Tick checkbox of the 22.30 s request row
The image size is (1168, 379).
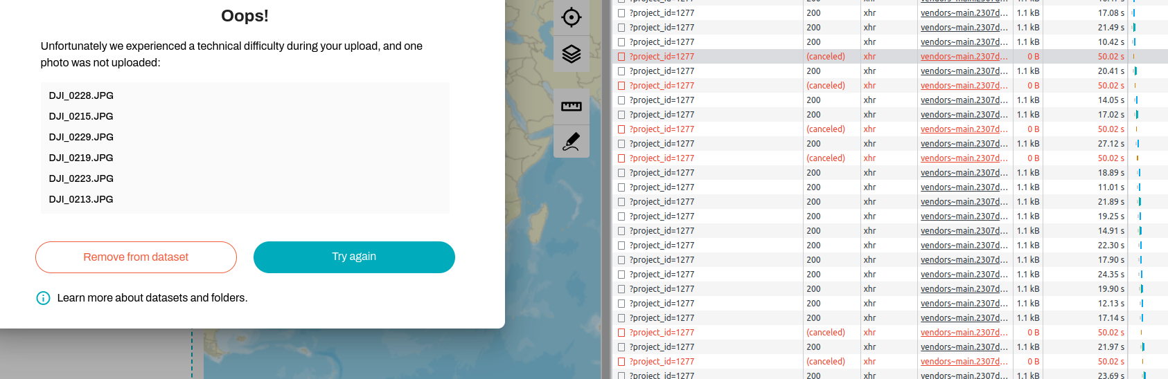621,246
